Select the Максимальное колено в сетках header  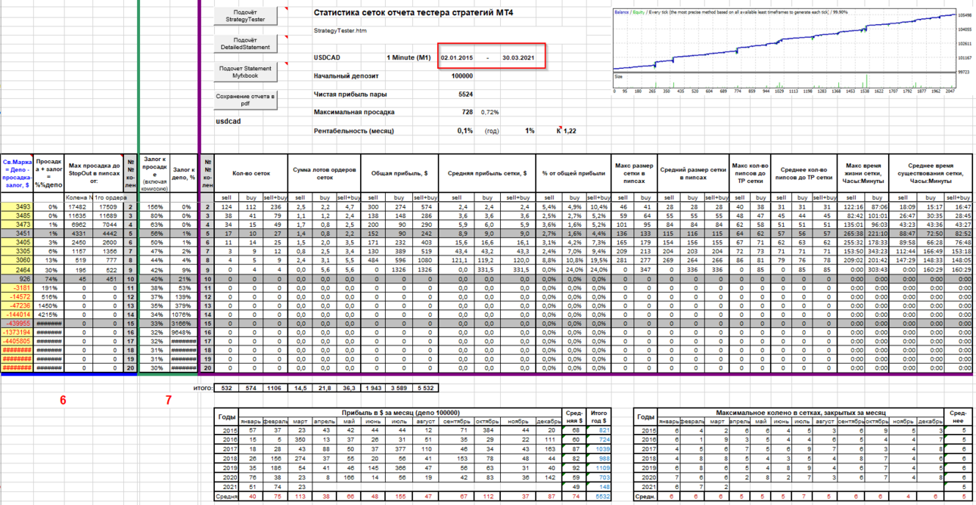(x=803, y=413)
